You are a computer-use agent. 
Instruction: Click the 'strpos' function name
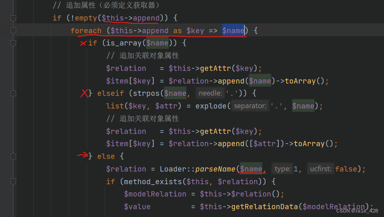click(x=146, y=93)
